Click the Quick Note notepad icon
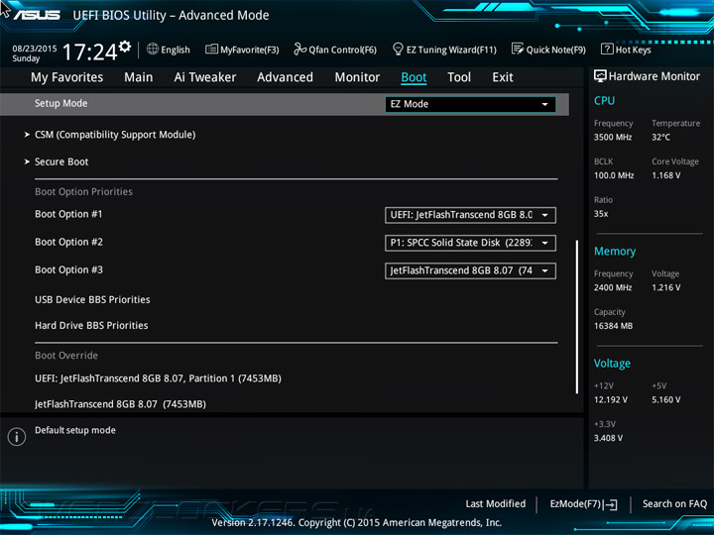Screen dimensions: 714x535 pos(518,50)
